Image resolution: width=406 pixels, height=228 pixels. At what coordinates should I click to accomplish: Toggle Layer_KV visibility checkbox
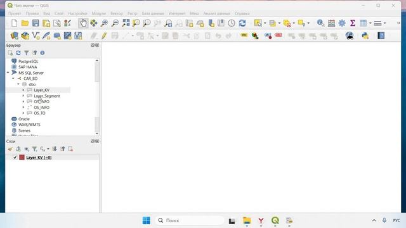coord(15,158)
